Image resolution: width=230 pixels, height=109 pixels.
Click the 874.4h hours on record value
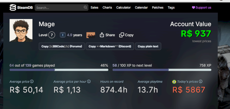pyautogui.click(x=114, y=90)
